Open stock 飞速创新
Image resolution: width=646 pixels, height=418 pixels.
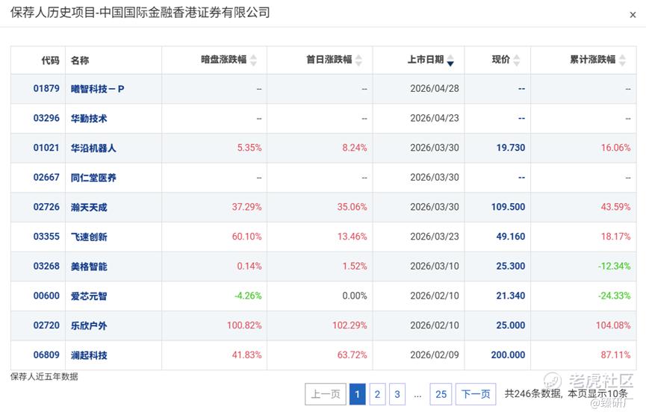89,237
